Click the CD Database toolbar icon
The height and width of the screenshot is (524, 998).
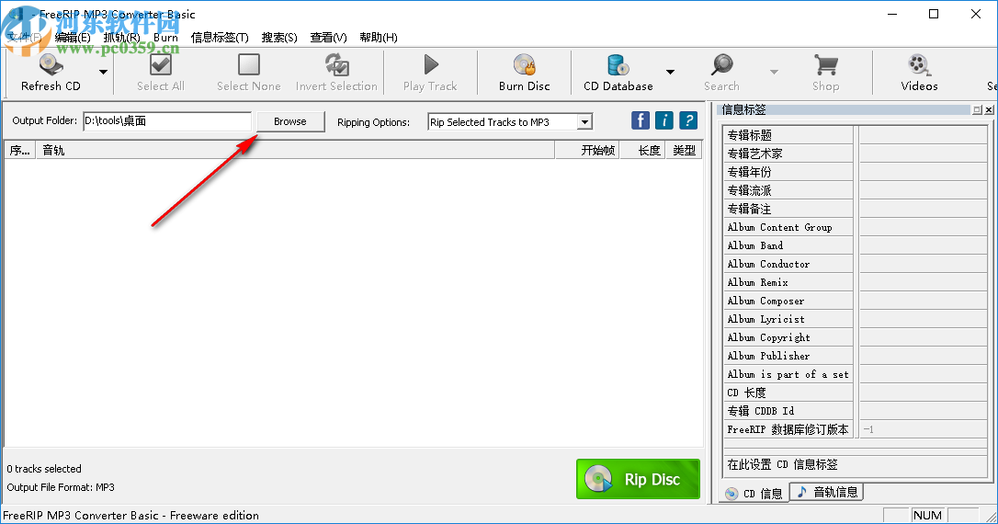pyautogui.click(x=618, y=65)
